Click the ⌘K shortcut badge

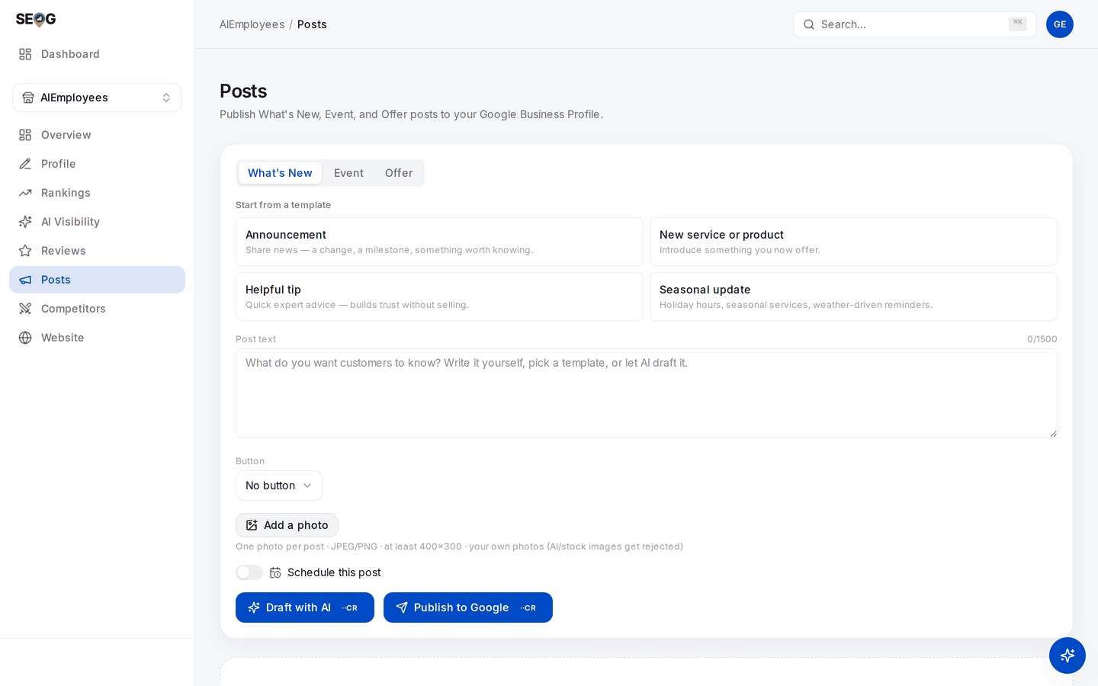click(x=1018, y=24)
